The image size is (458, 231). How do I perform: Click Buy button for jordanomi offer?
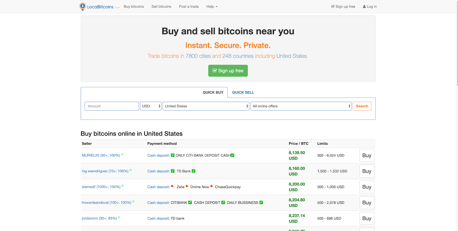point(367,218)
